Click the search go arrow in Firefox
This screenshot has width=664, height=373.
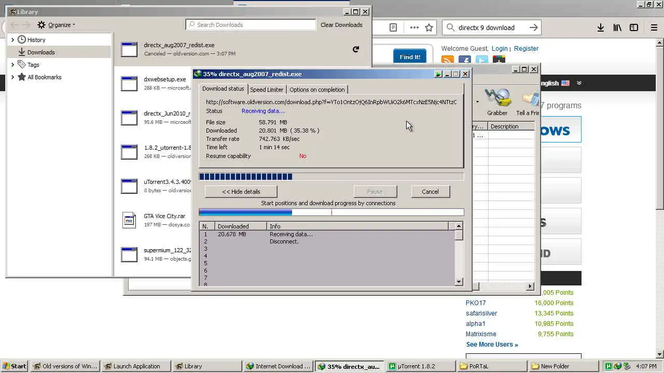coord(533,27)
